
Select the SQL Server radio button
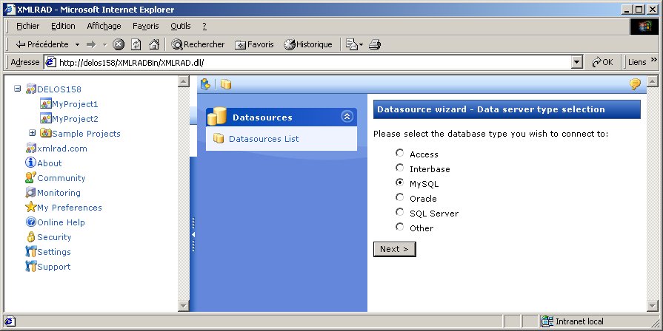pos(400,213)
